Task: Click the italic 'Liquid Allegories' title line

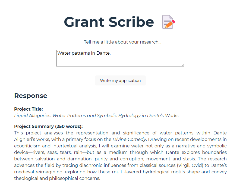Action: [x=96, y=115]
